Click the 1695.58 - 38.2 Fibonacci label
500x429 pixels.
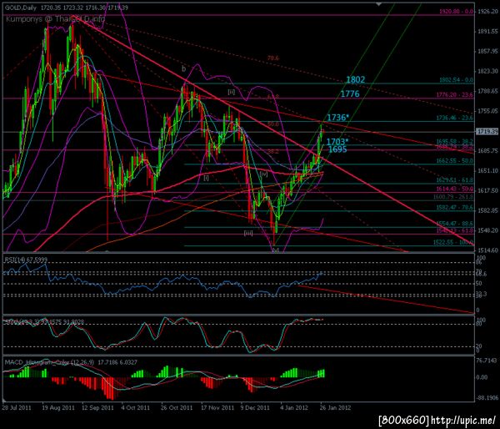pos(455,141)
